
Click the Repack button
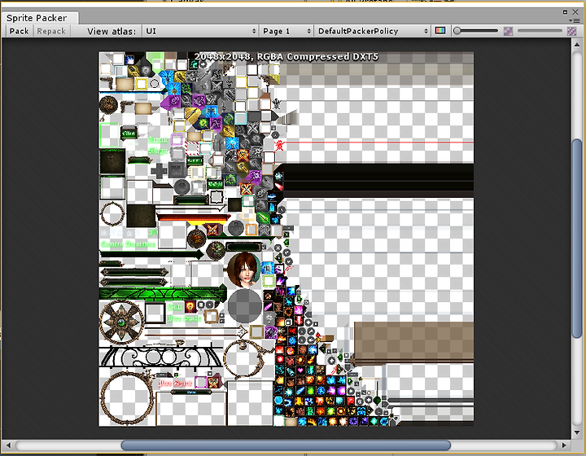[51, 31]
